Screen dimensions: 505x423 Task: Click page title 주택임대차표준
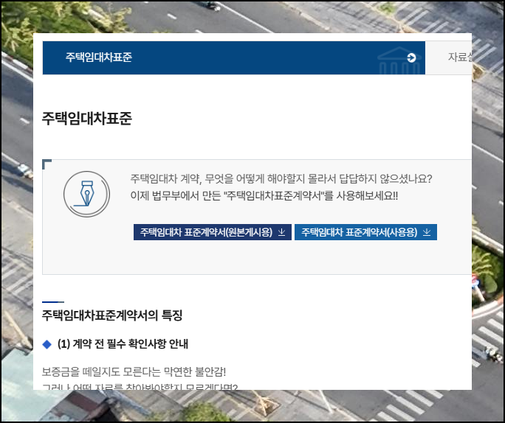tap(87, 119)
